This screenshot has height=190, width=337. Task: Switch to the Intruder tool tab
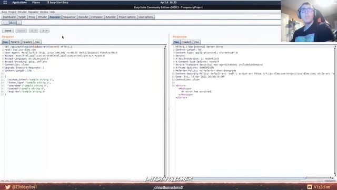(42, 17)
